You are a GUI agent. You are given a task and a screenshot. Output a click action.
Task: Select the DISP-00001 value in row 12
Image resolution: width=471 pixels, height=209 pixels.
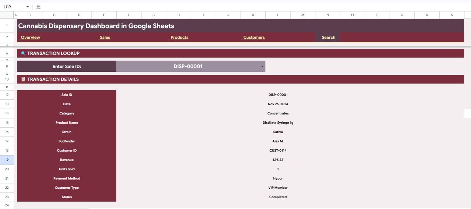278,95
